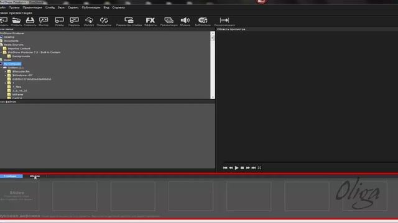Expand the $Windows.~BT folder arrow
This screenshot has width=398, height=223.
click(6, 76)
